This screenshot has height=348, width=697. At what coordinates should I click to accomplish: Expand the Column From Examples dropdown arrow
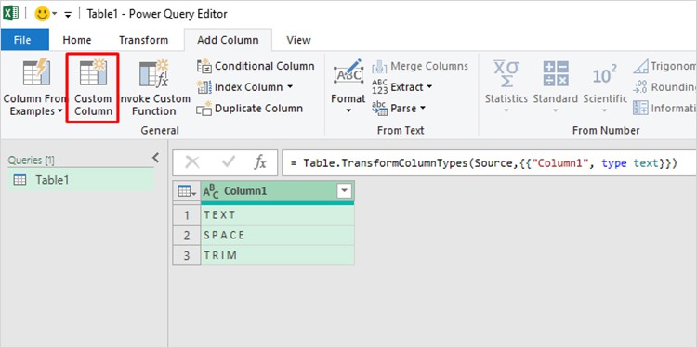click(x=60, y=111)
